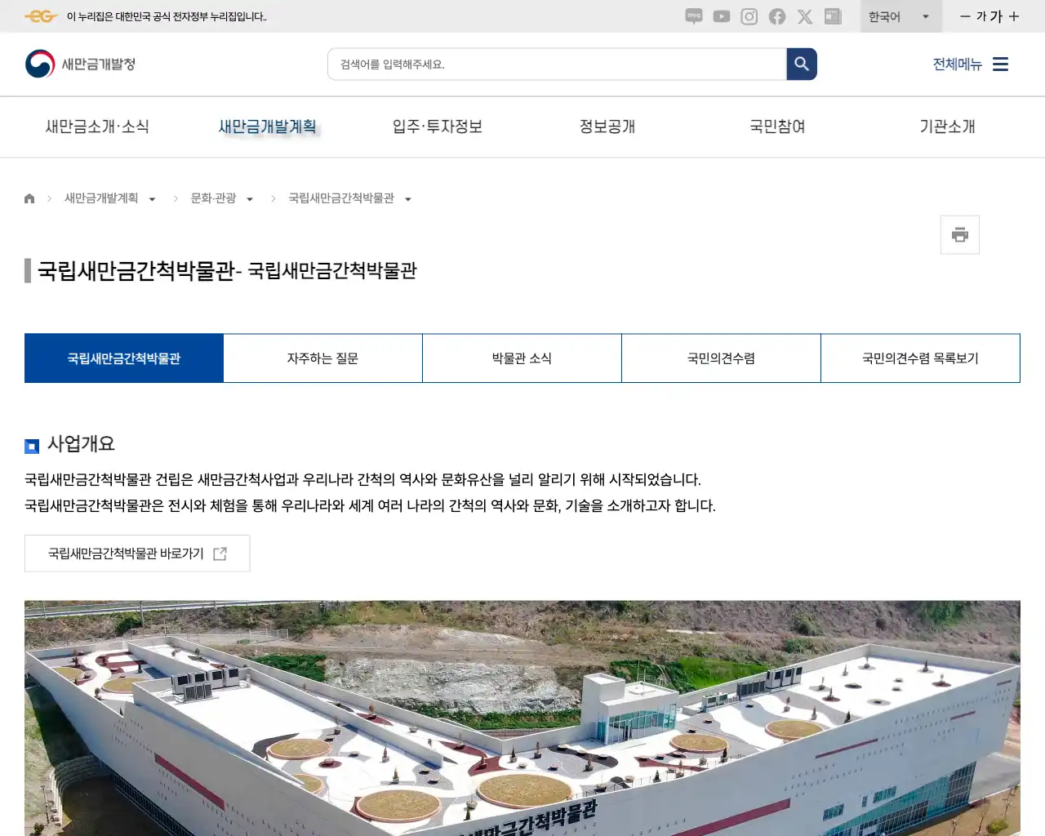This screenshot has height=836, width=1045.
Task: Click the newsletter icon in the header
Action: tap(833, 16)
